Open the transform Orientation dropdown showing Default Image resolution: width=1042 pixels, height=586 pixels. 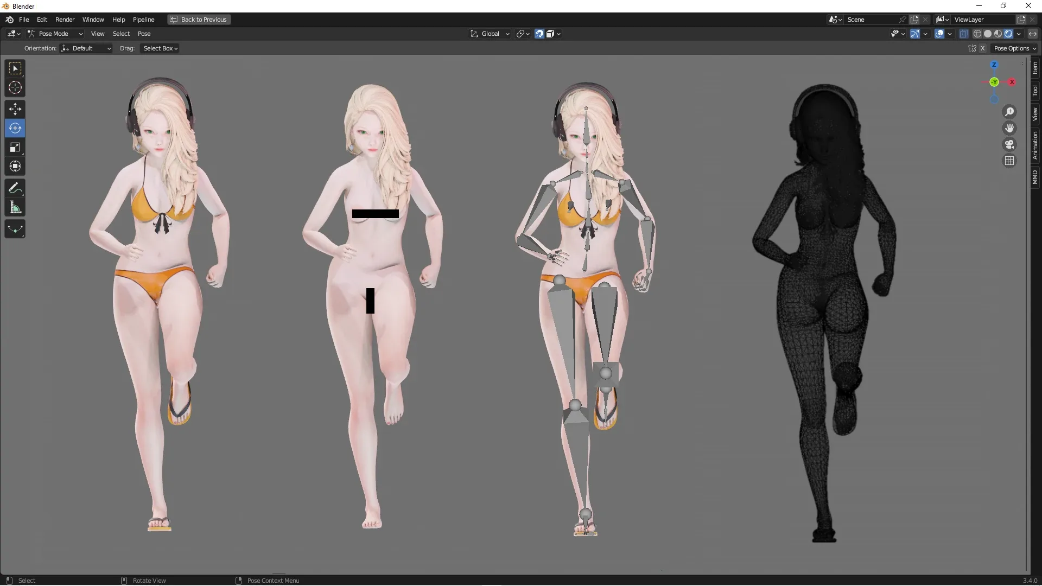(x=86, y=48)
